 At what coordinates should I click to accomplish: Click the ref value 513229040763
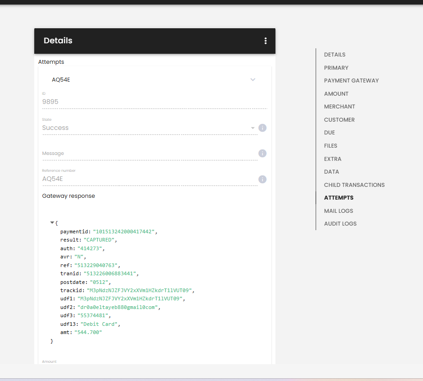tap(96, 265)
